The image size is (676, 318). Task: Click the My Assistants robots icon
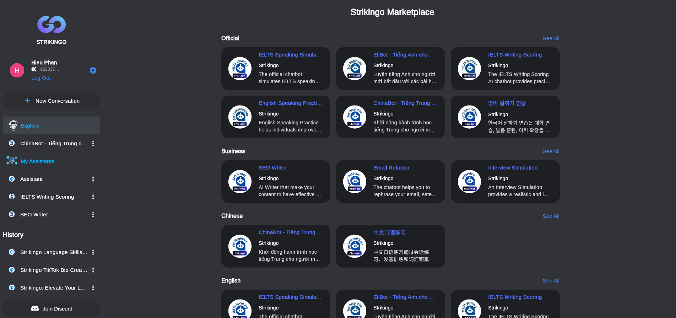point(12,161)
